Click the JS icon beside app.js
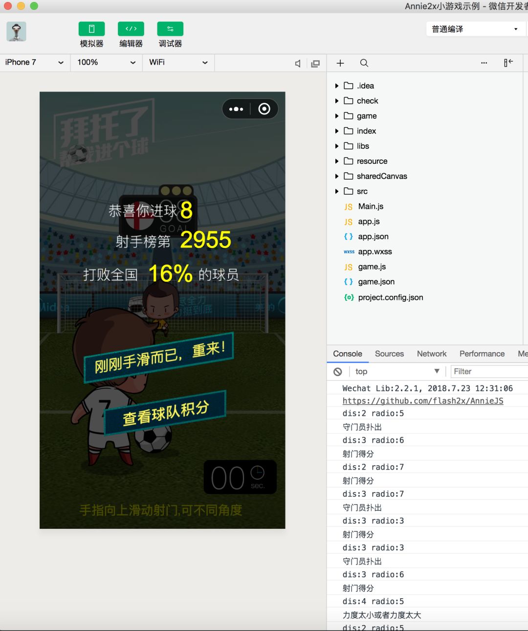 [348, 222]
